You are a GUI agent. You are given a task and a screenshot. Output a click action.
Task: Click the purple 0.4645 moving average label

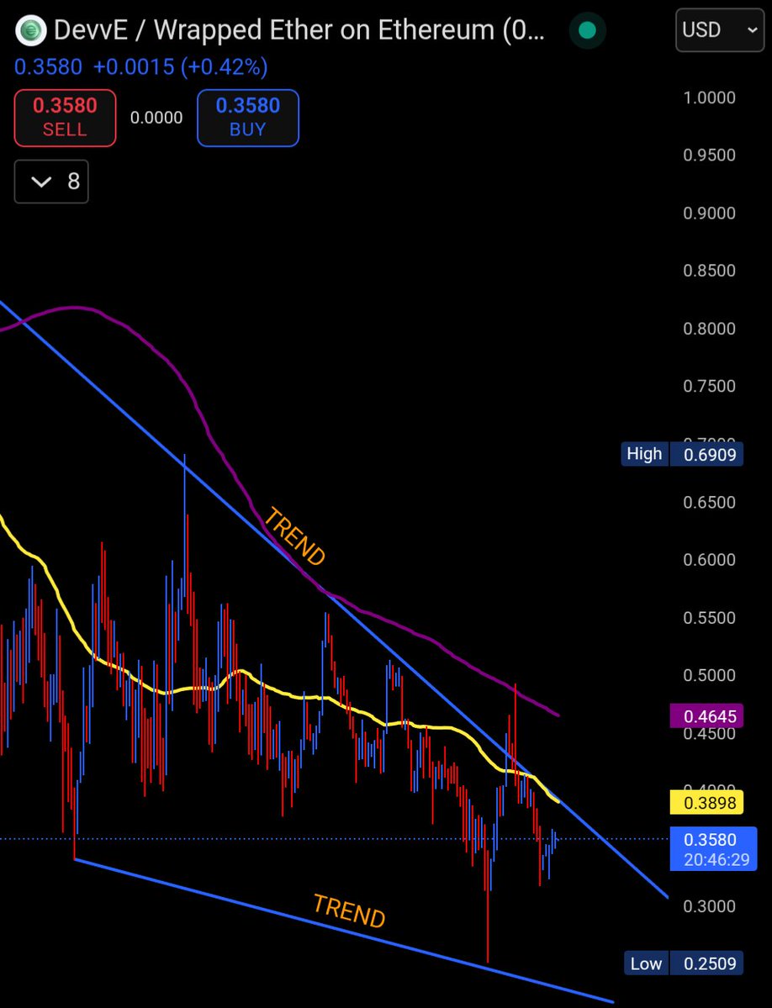coord(706,715)
